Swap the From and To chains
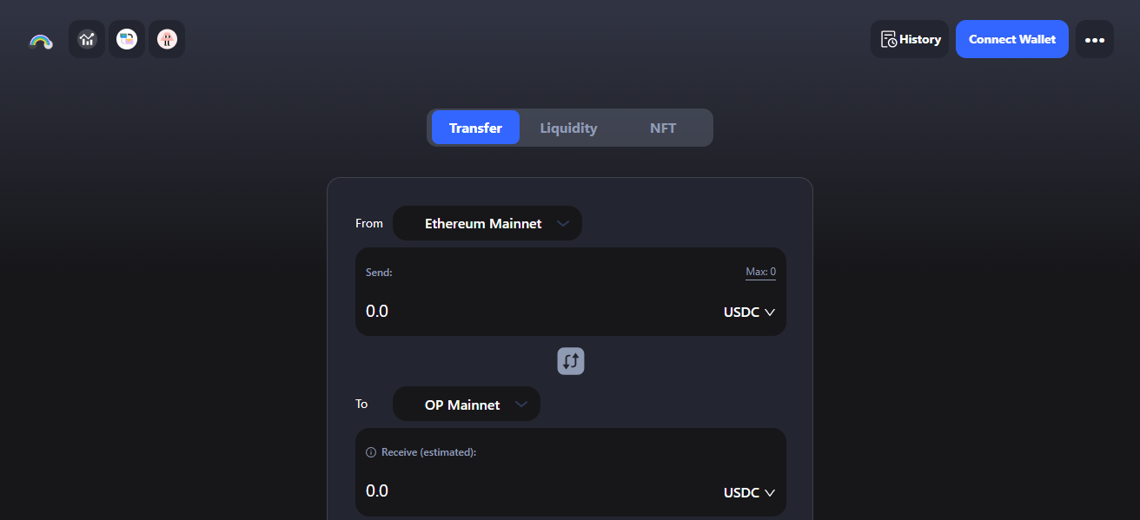 coord(571,360)
